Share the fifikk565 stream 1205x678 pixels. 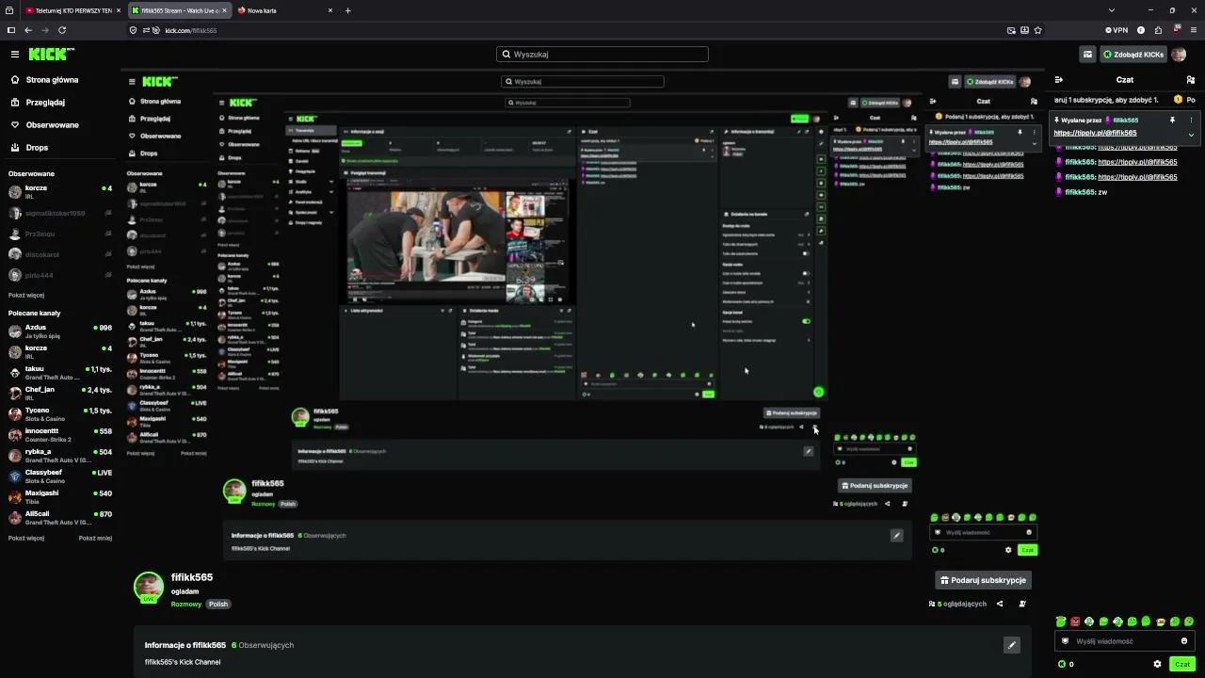coord(1000,604)
